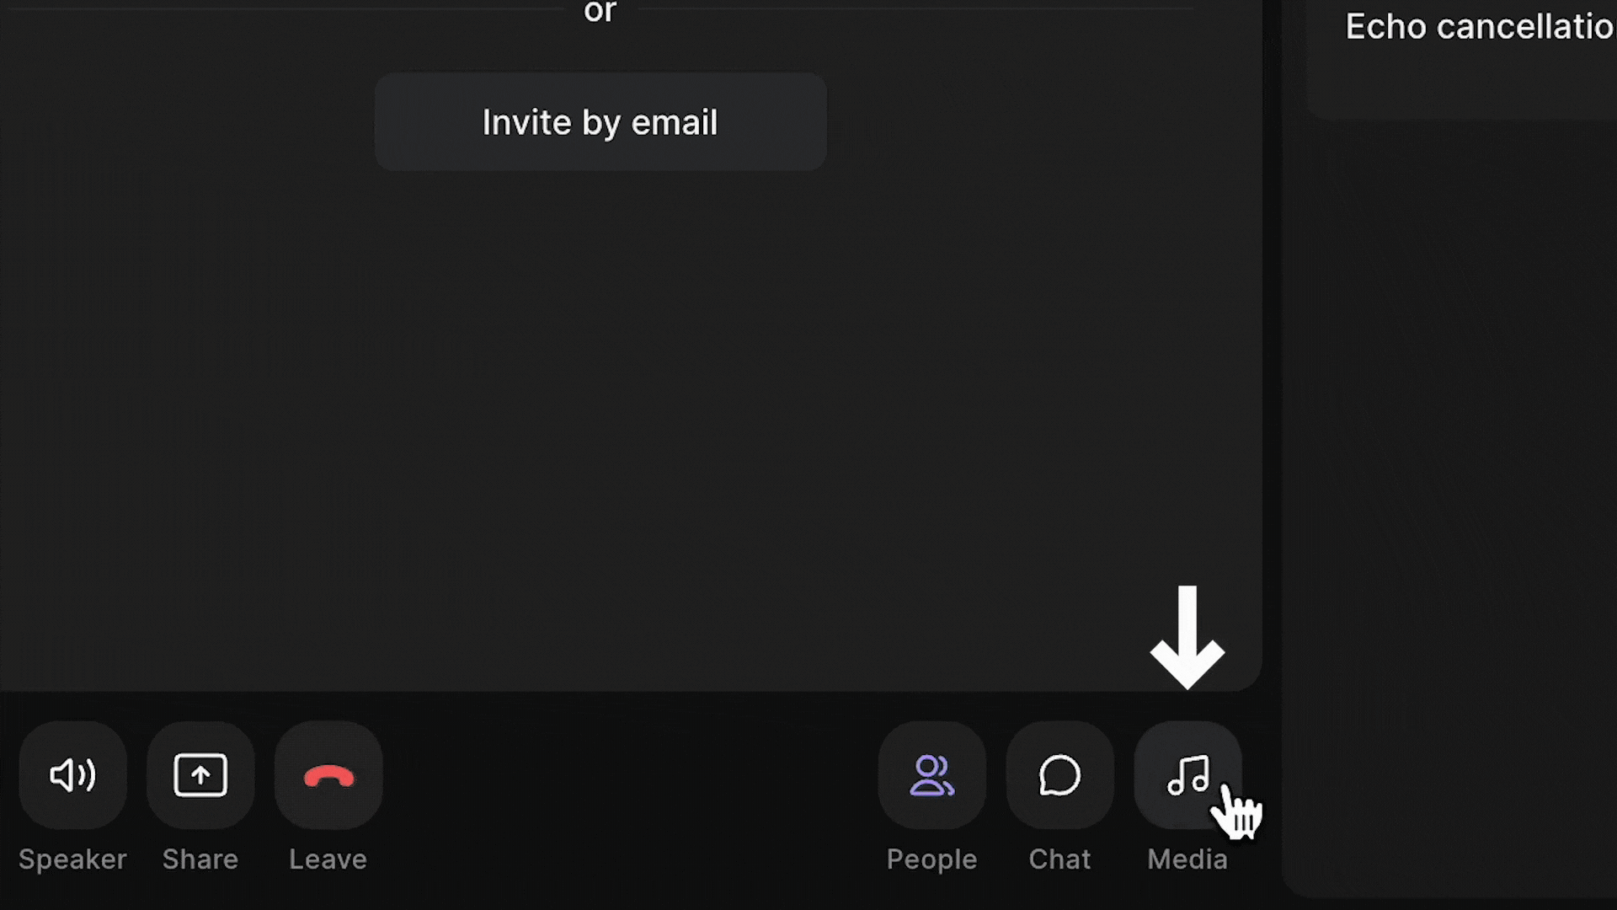Click the People label text
The width and height of the screenshot is (1617, 910).
click(931, 859)
